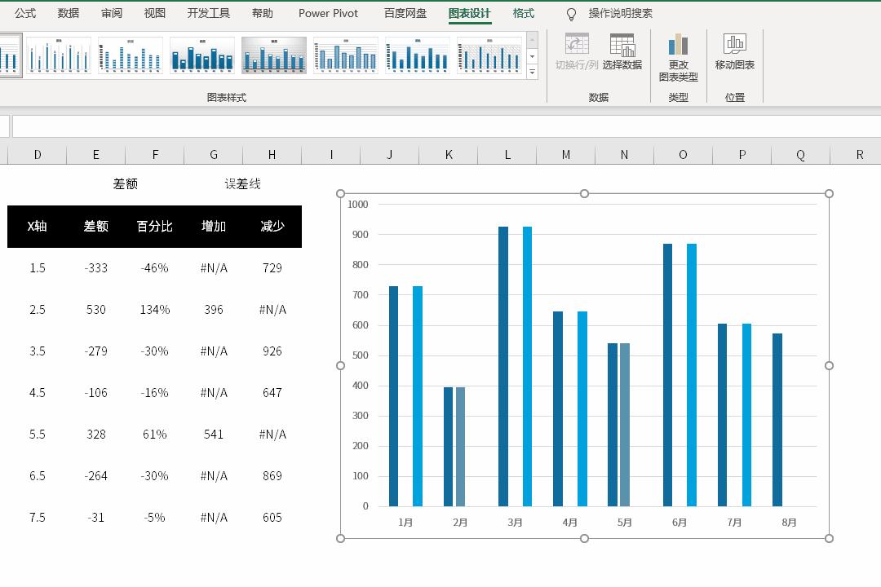Click the lightbulb 操作说明搜索 icon
Viewport: 881px width, 587px height.
[571, 14]
